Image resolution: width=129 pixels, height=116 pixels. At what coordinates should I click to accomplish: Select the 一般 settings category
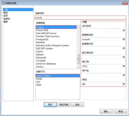(x=18, y=10)
